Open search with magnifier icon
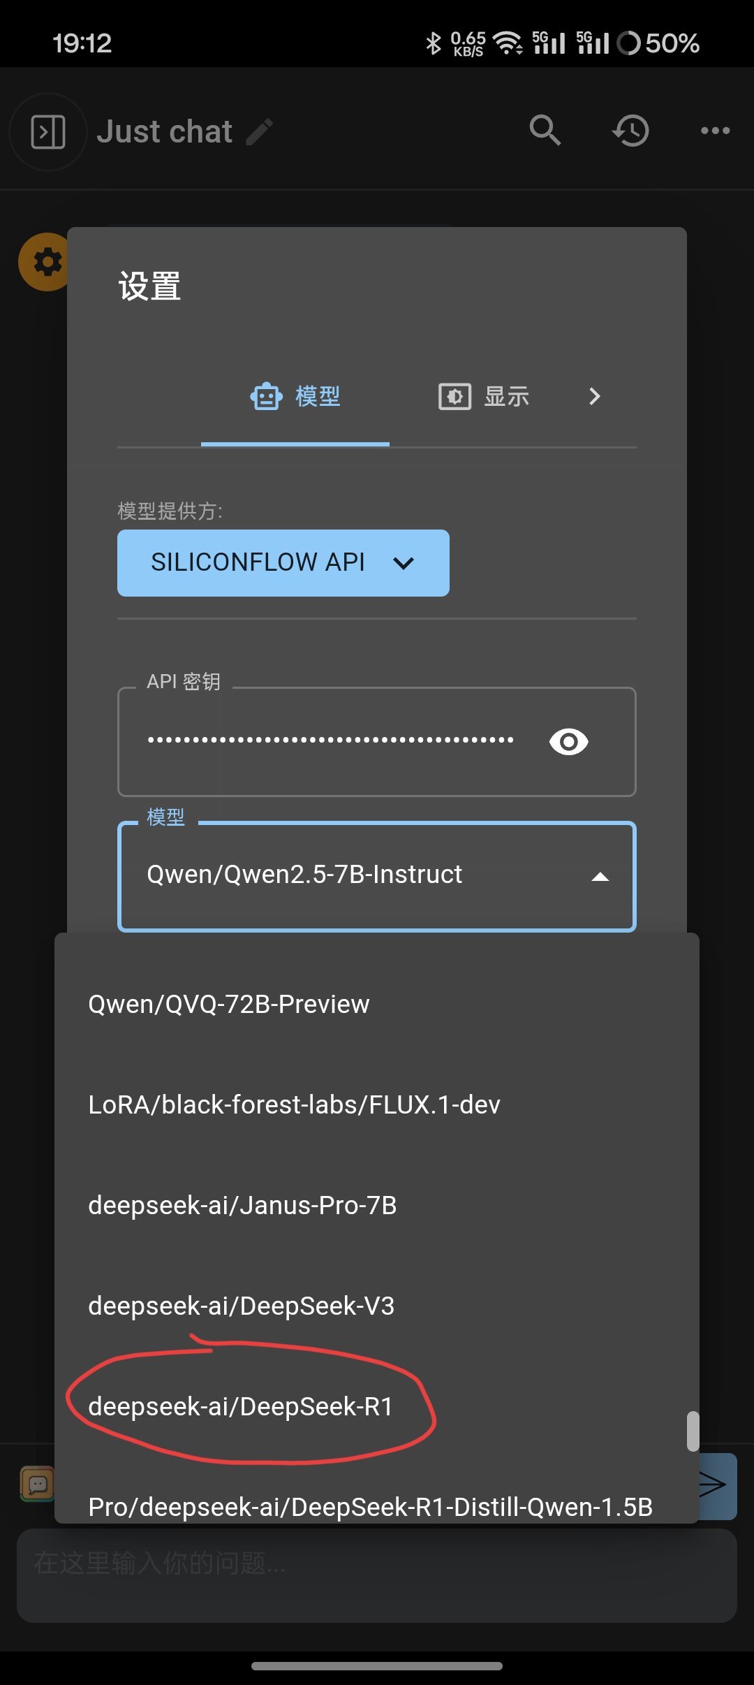This screenshot has height=1685, width=754. pyautogui.click(x=545, y=130)
